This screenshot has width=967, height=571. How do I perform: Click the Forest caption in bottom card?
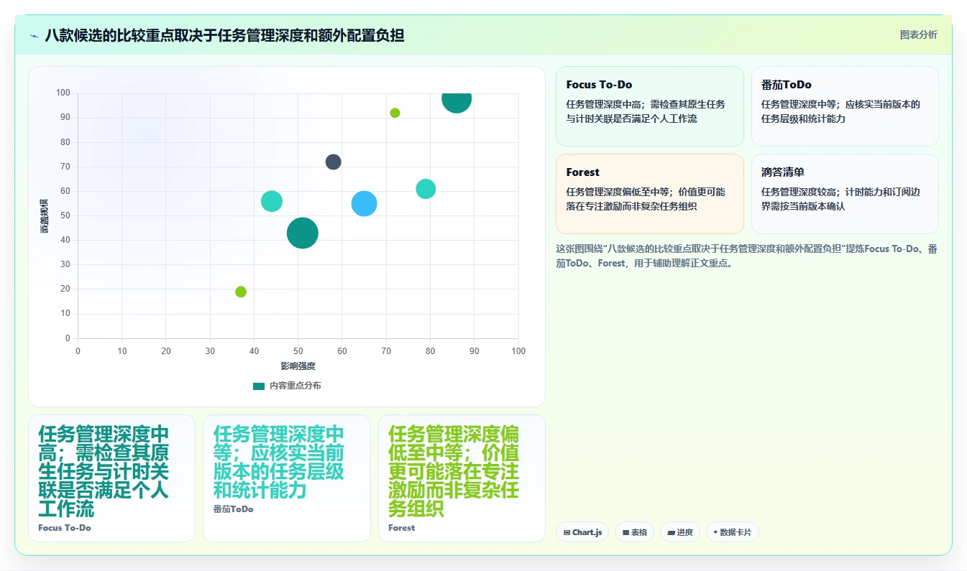click(x=401, y=527)
